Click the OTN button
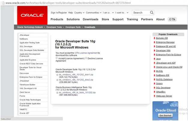 click(172, 19)
